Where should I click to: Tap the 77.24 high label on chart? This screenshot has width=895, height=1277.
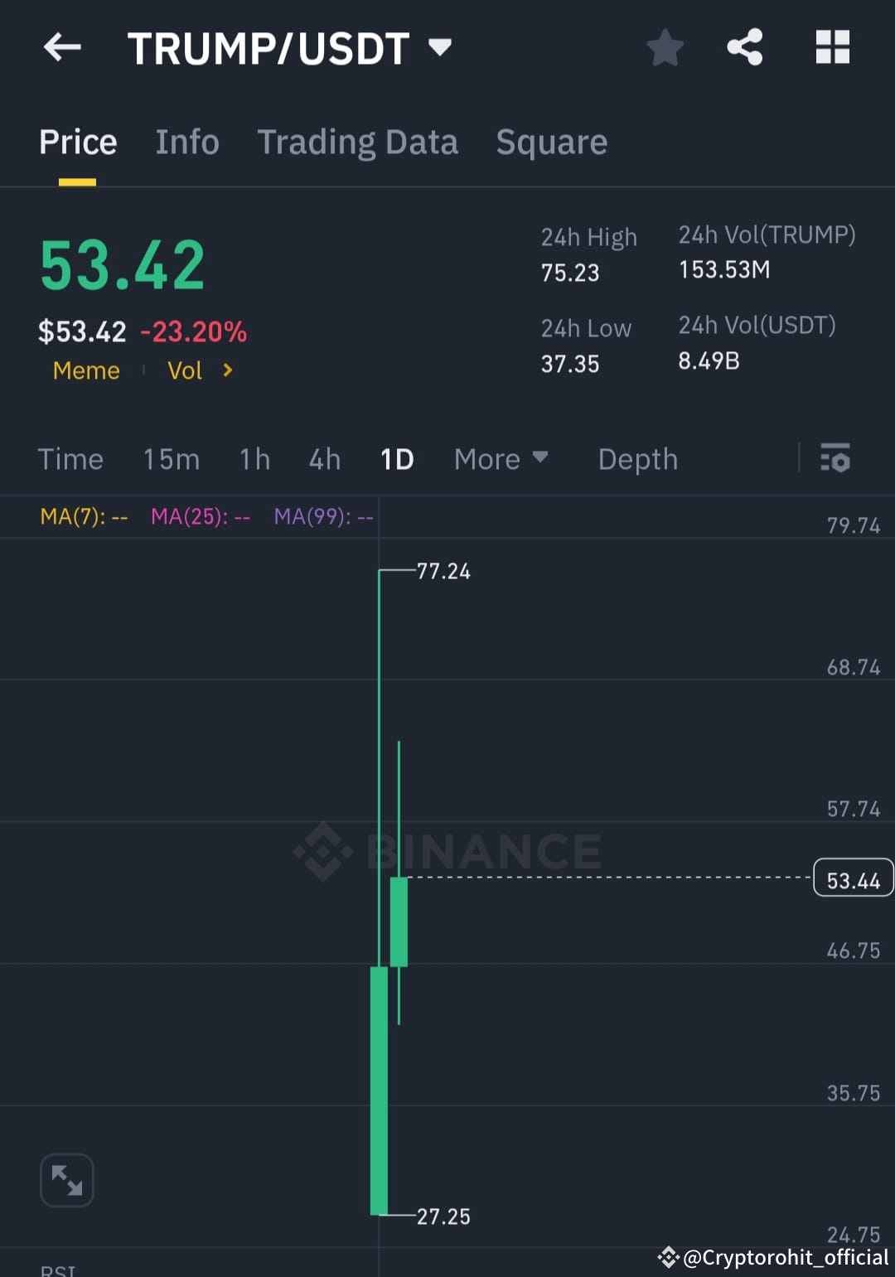pos(443,572)
